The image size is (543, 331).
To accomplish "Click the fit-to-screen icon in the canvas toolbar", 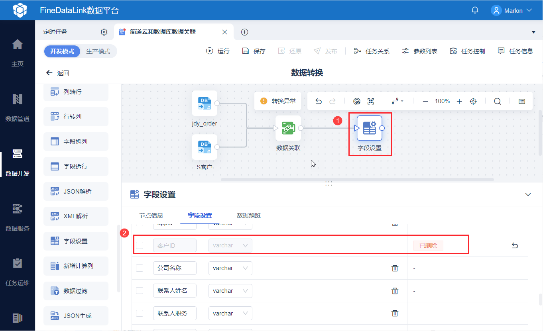I will (x=371, y=101).
